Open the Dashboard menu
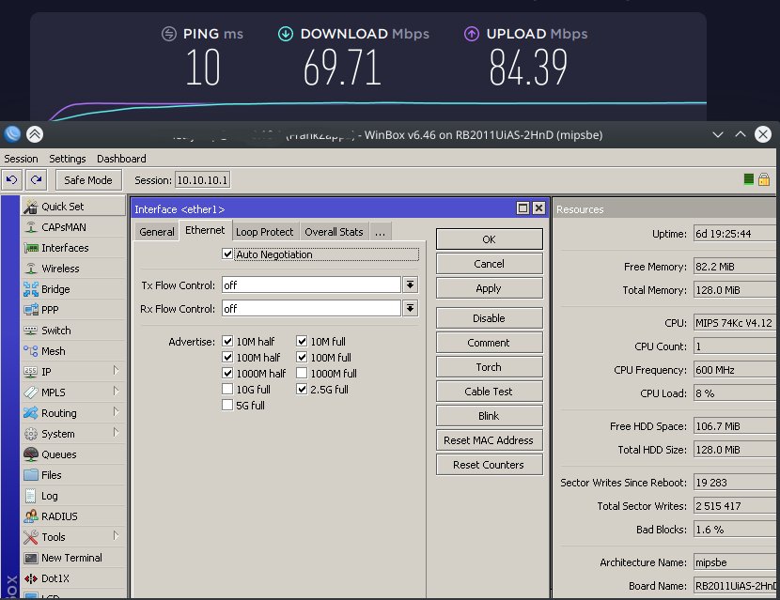The image size is (780, 600). [121, 159]
